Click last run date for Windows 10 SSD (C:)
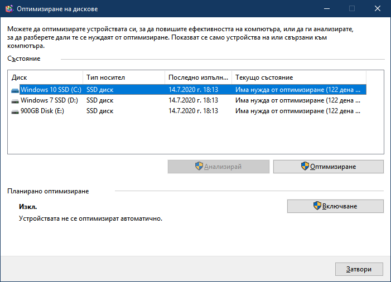Image resolution: width=391 pixels, height=282 pixels. click(x=193, y=90)
